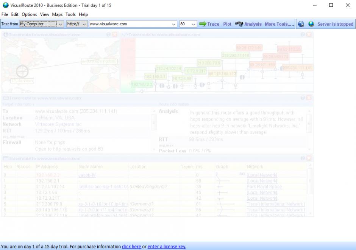Screen dimensions: 356x250
Task: Click IP address 10.72.4.66 in the hop table
Action: click(x=47, y=192)
